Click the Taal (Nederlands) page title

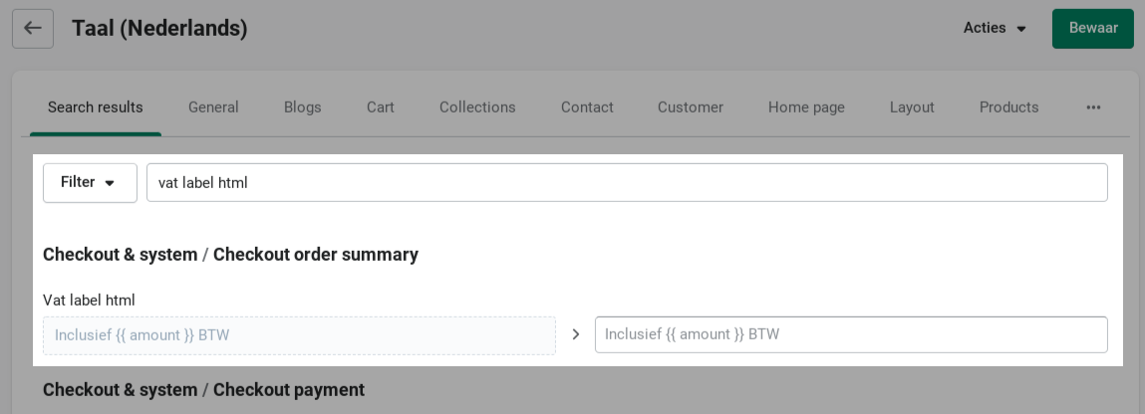point(159,29)
